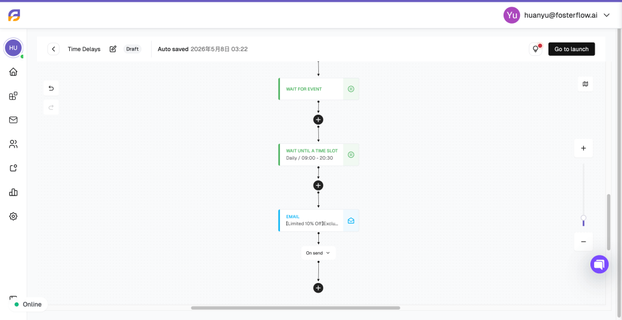Open the HU workspace avatar
The width and height of the screenshot is (622, 320).
[13, 48]
